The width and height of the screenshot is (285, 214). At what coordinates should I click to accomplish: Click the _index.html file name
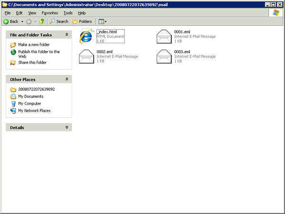(107, 32)
